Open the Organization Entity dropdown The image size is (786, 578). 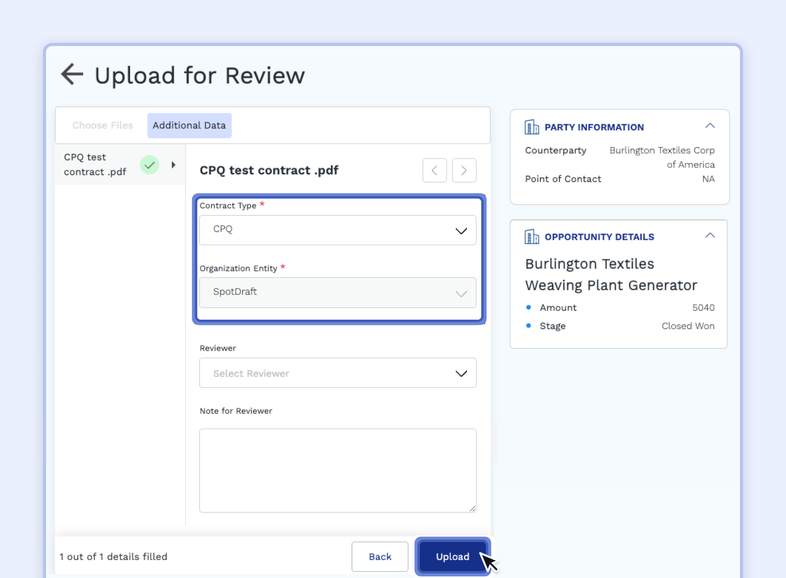tap(338, 292)
